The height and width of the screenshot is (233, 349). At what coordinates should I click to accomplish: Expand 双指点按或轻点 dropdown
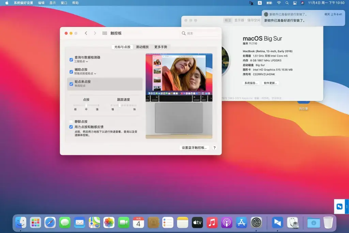[85, 73]
